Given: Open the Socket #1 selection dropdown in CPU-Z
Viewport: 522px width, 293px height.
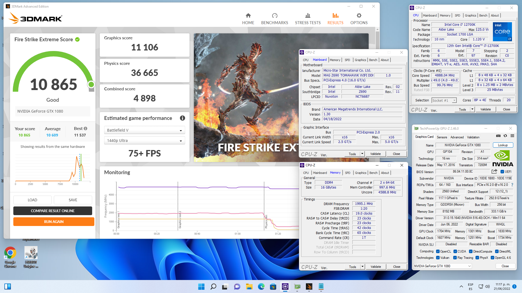Looking at the screenshot, I should pyautogui.click(x=444, y=100).
